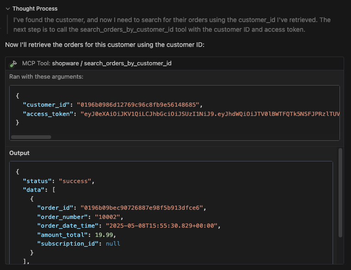Click the "subscription_id" key
Viewport: 351px width, 270px height.
click(68, 244)
